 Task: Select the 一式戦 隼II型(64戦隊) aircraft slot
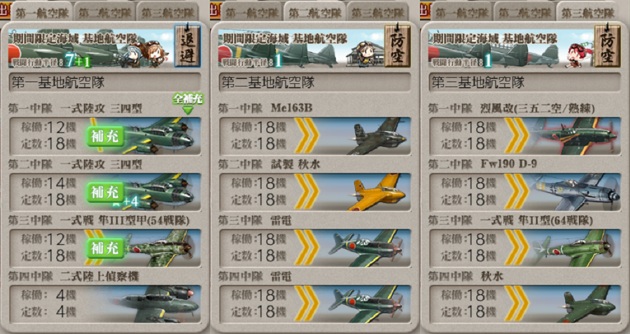click(525, 248)
